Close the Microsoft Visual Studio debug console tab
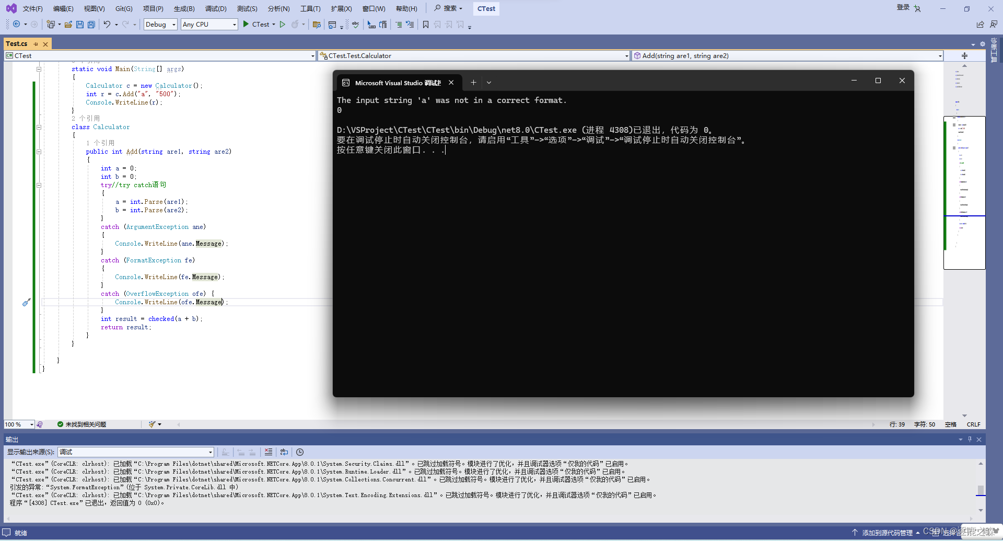This screenshot has width=1003, height=541. 451,83
